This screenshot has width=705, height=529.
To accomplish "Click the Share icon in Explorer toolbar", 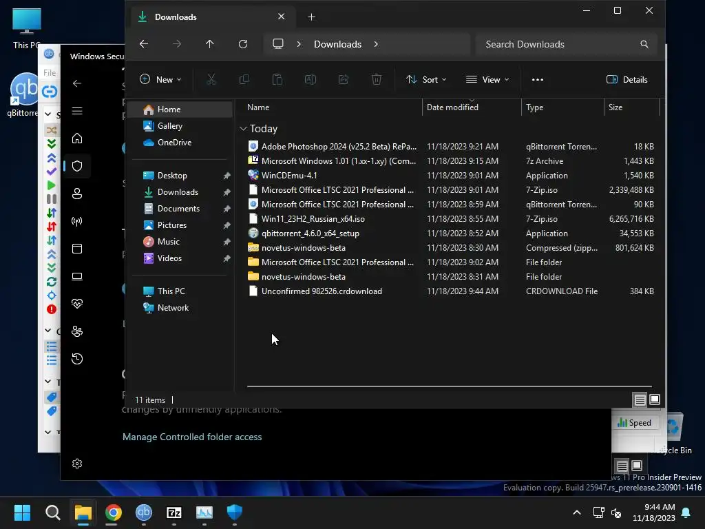I will [x=344, y=80].
